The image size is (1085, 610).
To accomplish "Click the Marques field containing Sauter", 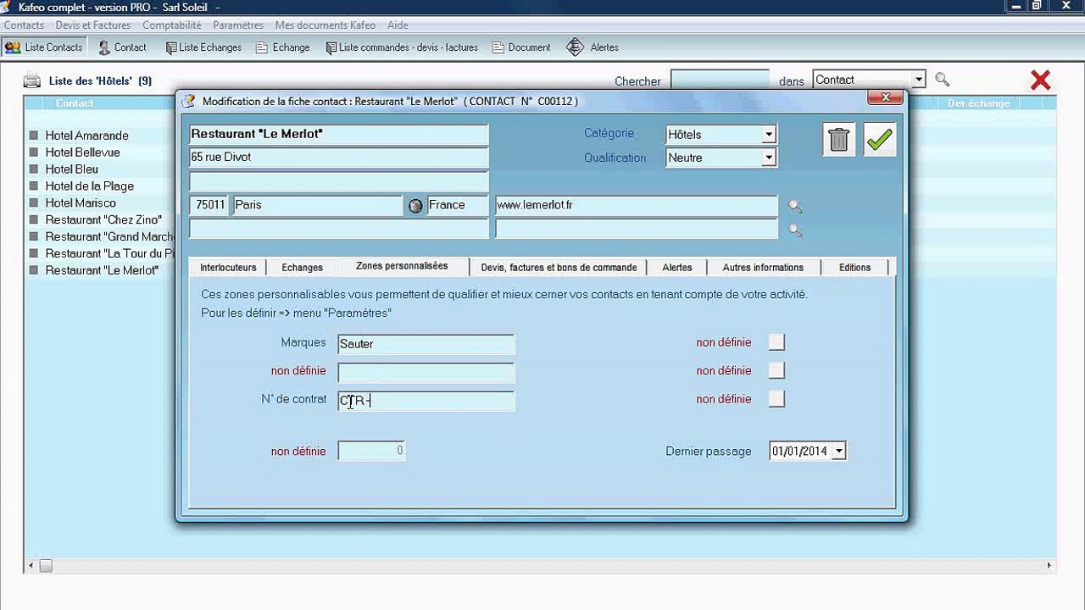I will coord(426,344).
